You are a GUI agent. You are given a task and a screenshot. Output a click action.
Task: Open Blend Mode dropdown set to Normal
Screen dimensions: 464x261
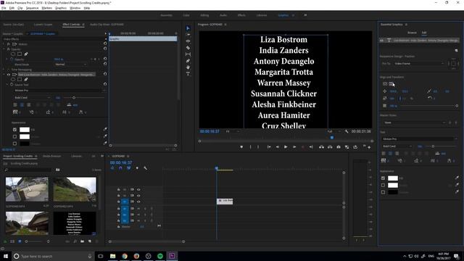(x=70, y=65)
